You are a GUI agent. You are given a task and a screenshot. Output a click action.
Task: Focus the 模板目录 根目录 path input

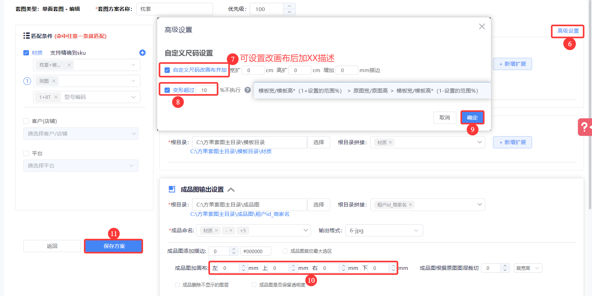point(250,142)
